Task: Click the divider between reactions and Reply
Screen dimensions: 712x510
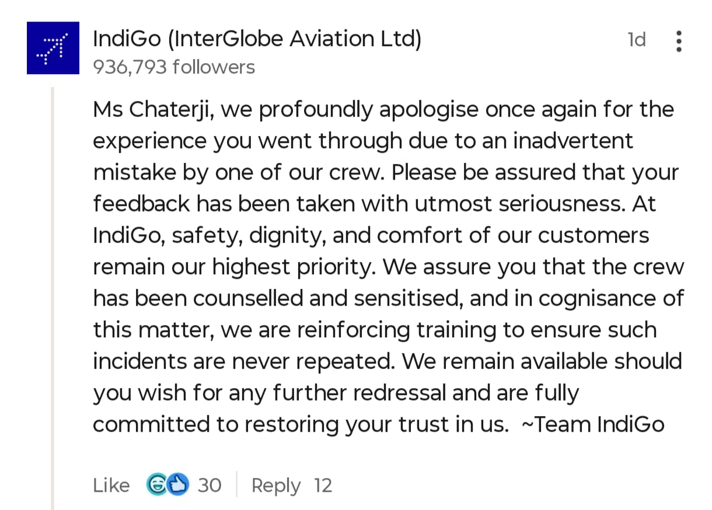Action: click(x=236, y=484)
